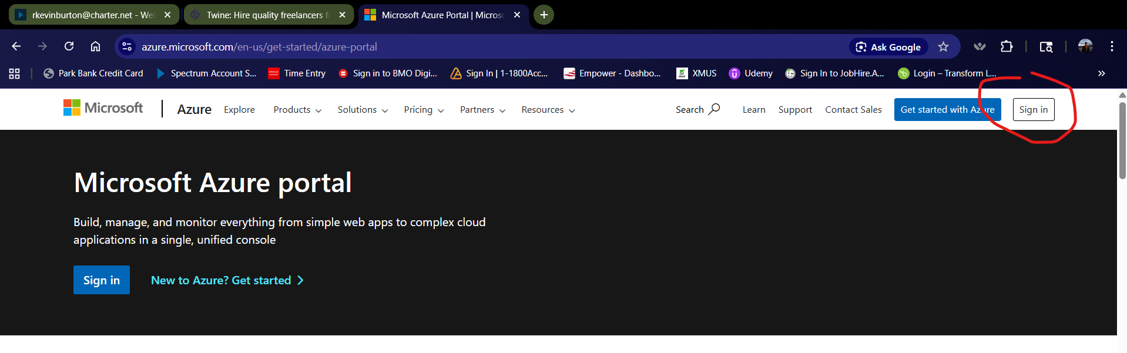Click the search tabs icon in toolbar
The height and width of the screenshot is (353, 1127).
1046,46
